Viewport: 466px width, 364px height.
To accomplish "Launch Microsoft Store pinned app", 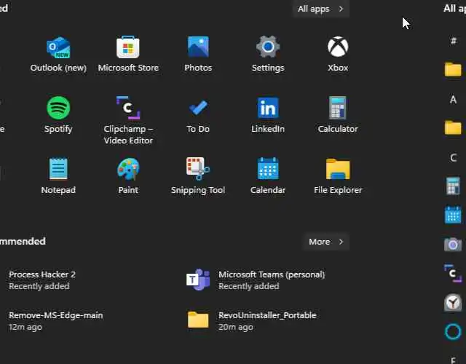I will [128, 55].
